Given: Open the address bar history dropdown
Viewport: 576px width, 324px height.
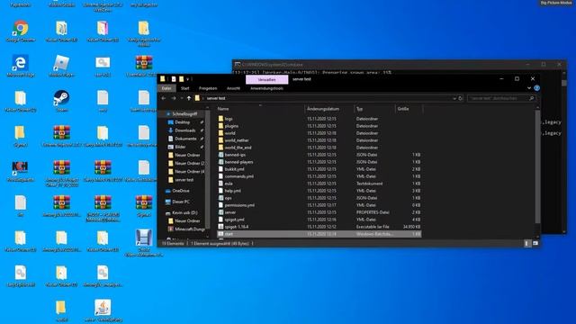Looking at the screenshot, I should [454, 98].
